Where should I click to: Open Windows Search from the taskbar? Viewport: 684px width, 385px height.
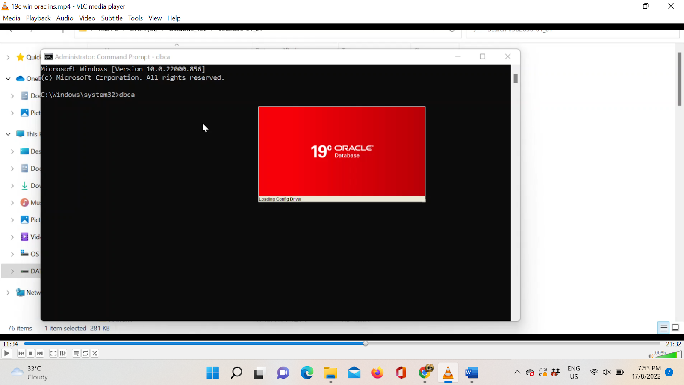[x=236, y=373]
